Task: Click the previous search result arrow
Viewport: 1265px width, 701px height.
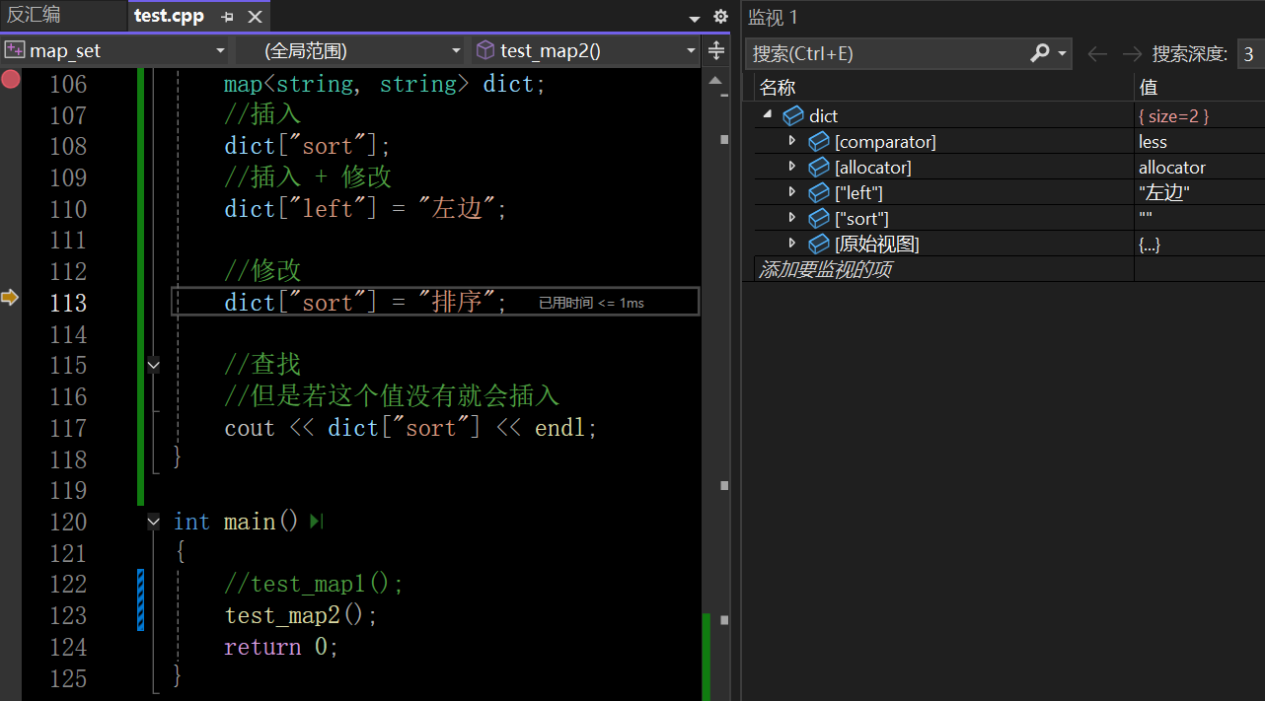Action: pos(1096,53)
